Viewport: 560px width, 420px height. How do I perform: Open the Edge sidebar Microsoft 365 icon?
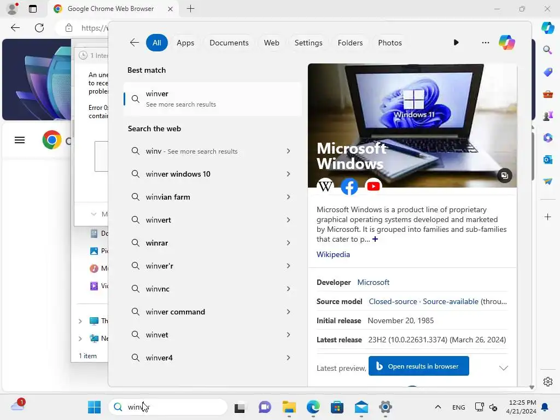(547, 137)
